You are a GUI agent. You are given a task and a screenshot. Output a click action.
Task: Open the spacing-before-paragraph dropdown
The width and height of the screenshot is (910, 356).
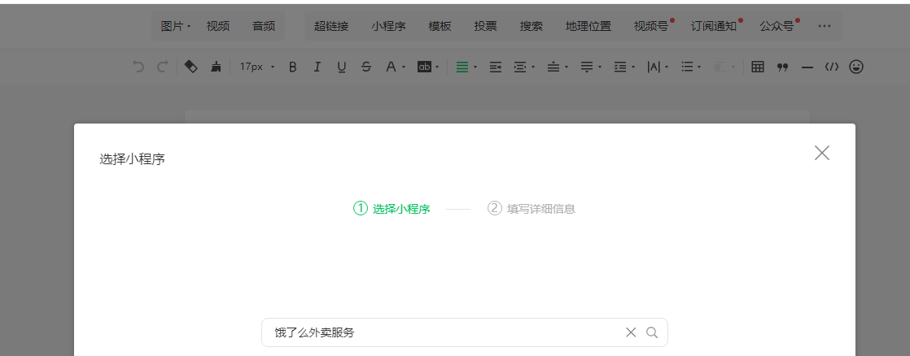click(x=558, y=67)
